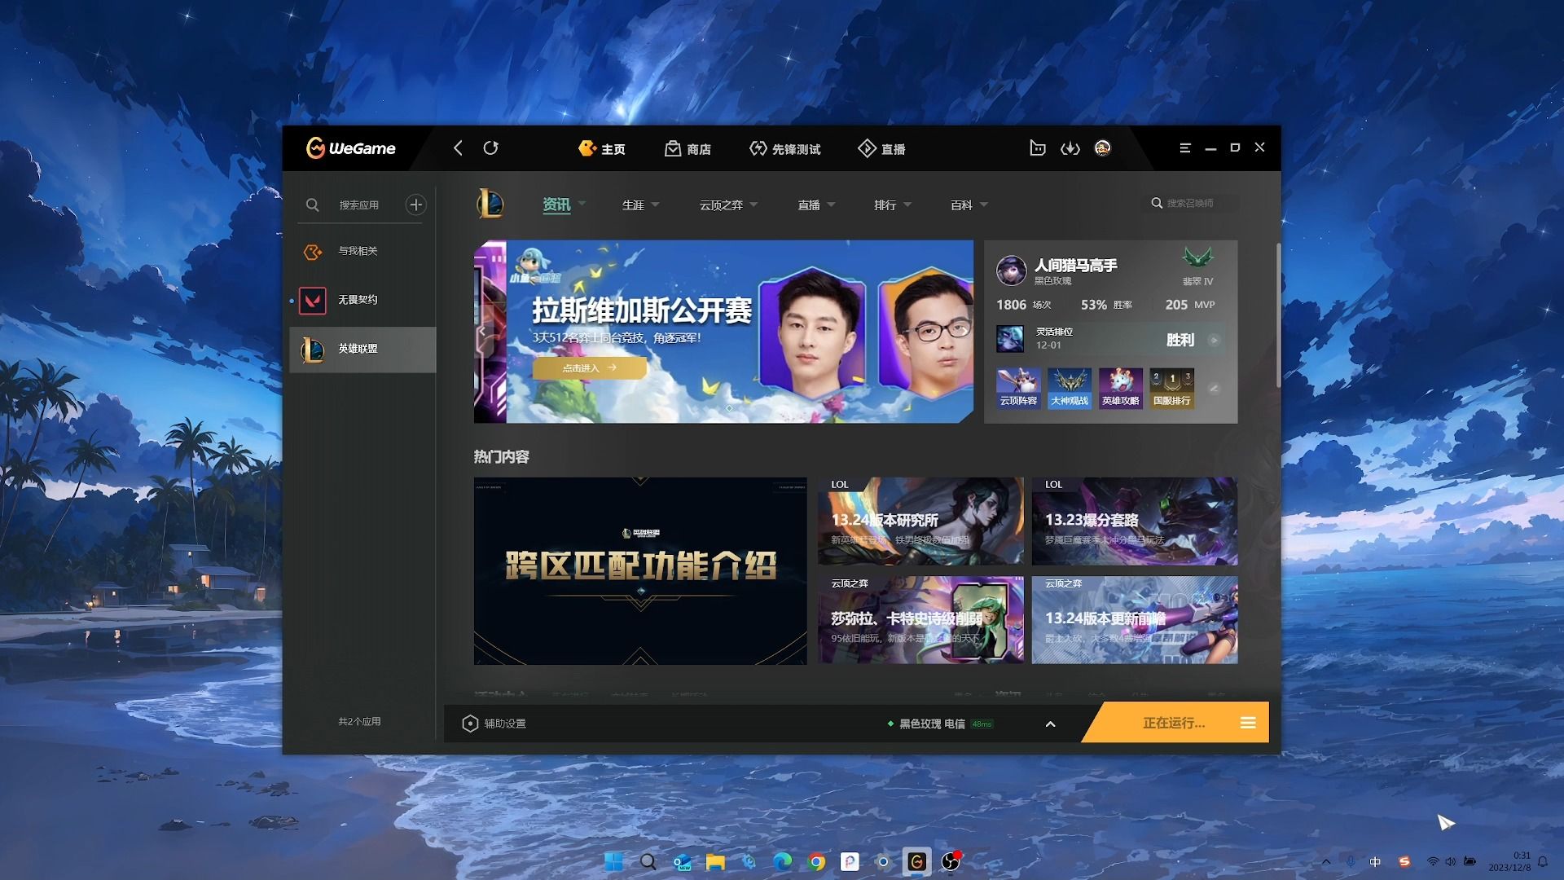
Task: Click the edit shortcuts icon next to 国服排行
Action: coord(1214,389)
